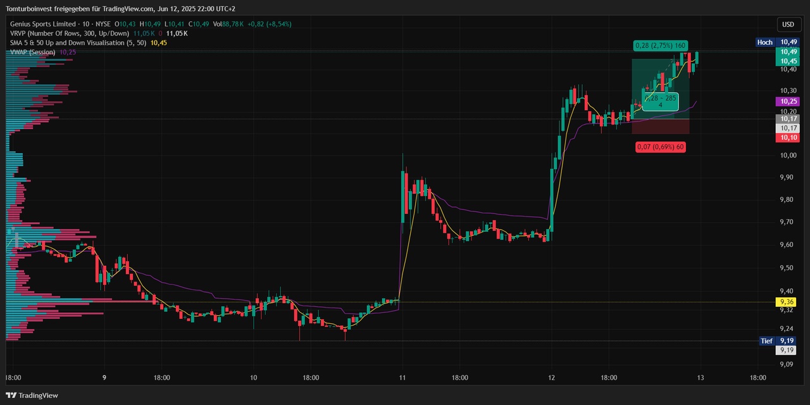Click the 9,80 price scale label
Viewport: 810px width, 405px height.
click(x=787, y=200)
